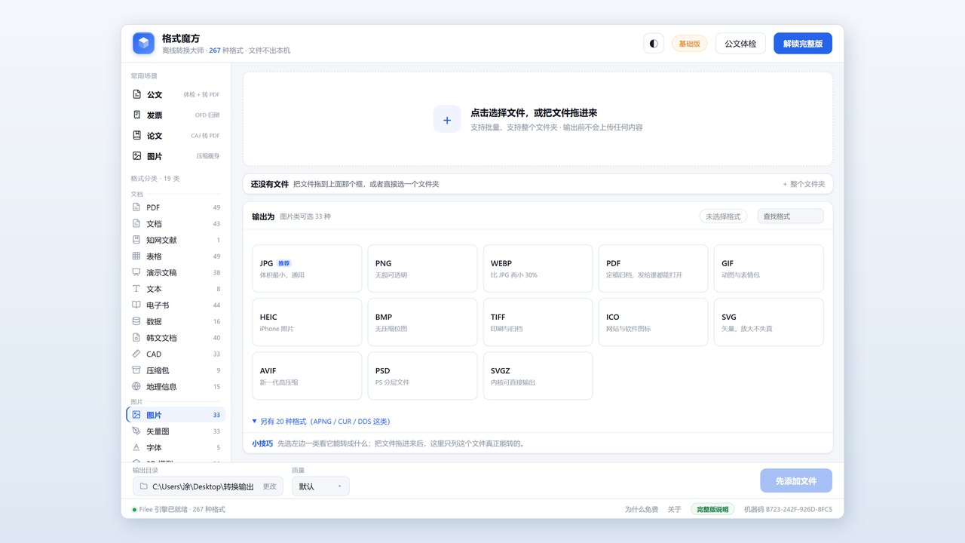The height and width of the screenshot is (543, 965).
Task: Click the 解锁完整版 button
Action: pos(803,44)
